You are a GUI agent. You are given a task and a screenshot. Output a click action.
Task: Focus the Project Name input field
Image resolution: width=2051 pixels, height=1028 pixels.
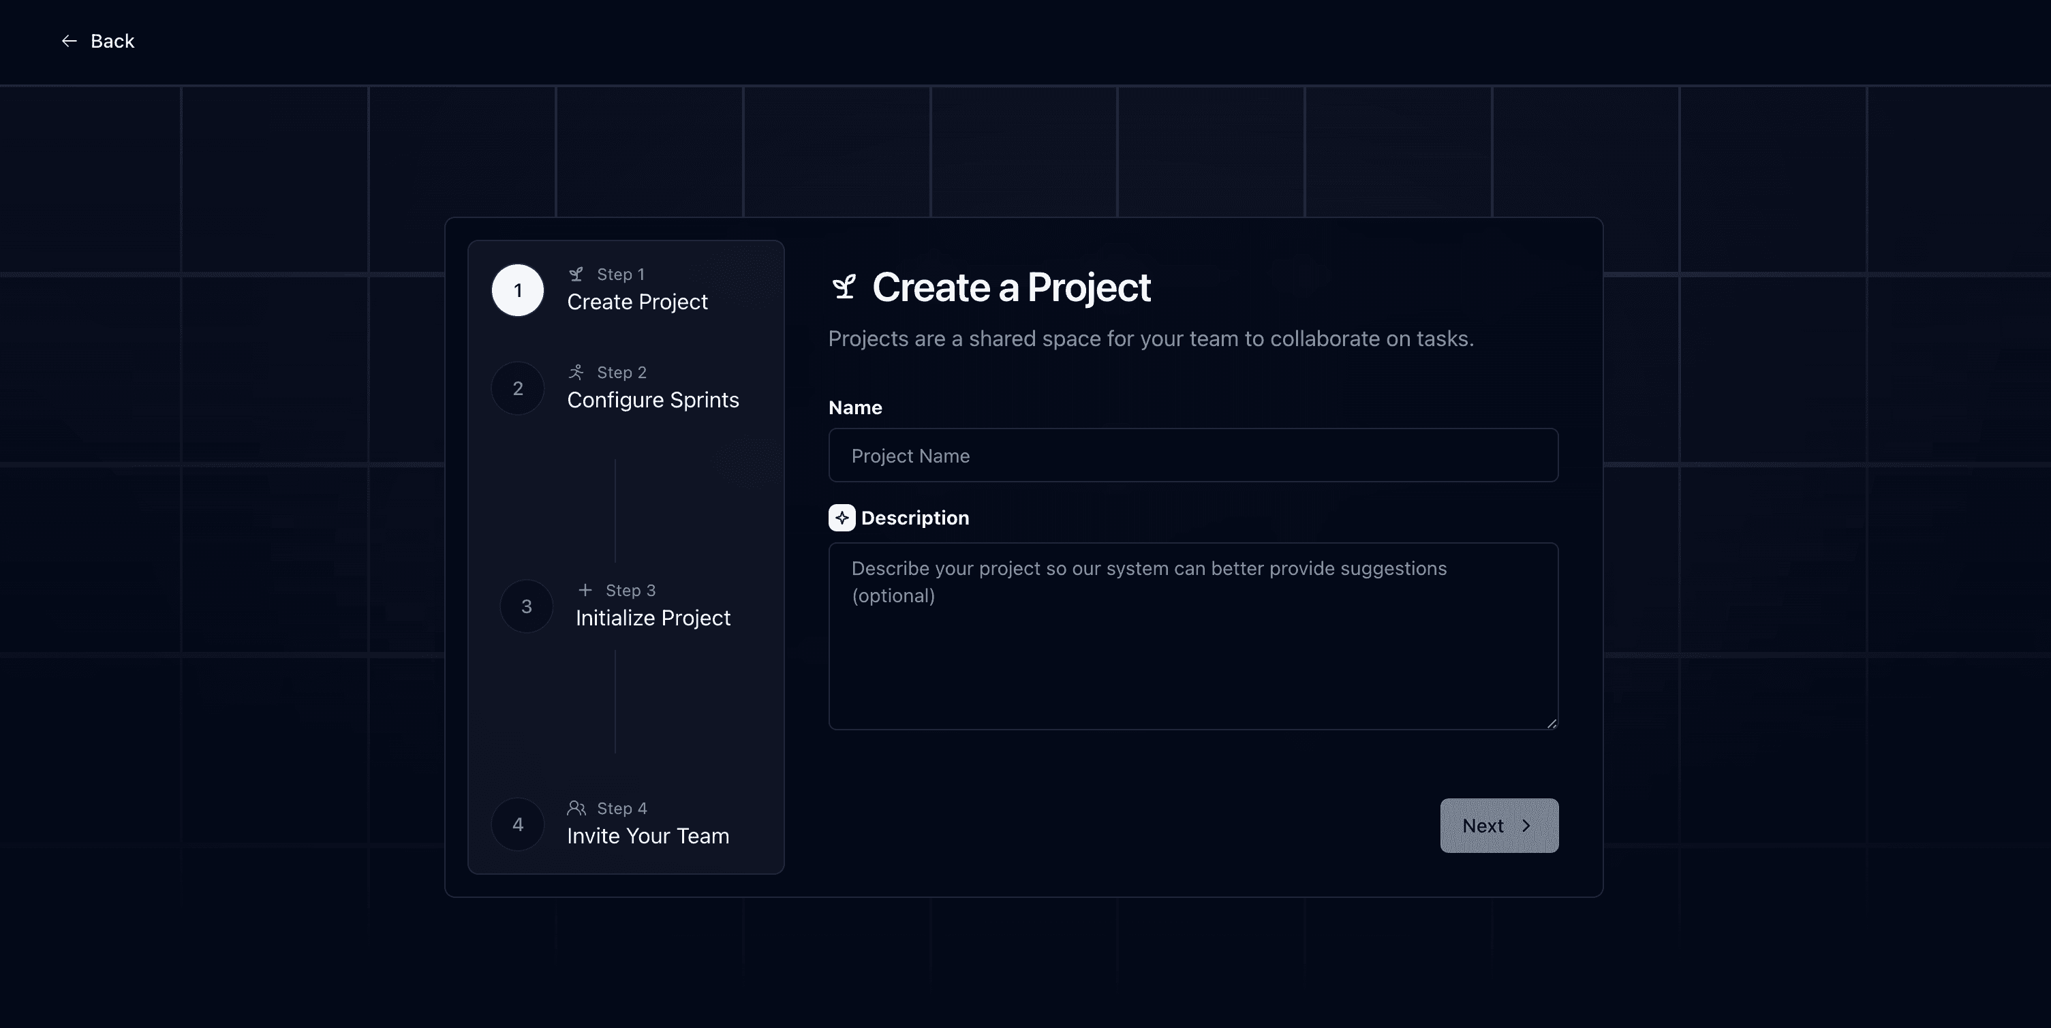[x=1192, y=456]
